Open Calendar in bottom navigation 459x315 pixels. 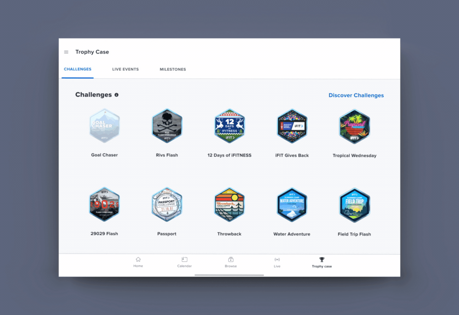[x=184, y=262]
